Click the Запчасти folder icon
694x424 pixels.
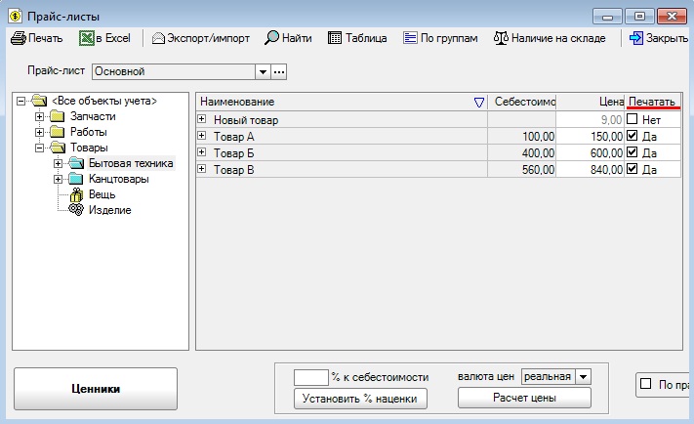point(57,116)
